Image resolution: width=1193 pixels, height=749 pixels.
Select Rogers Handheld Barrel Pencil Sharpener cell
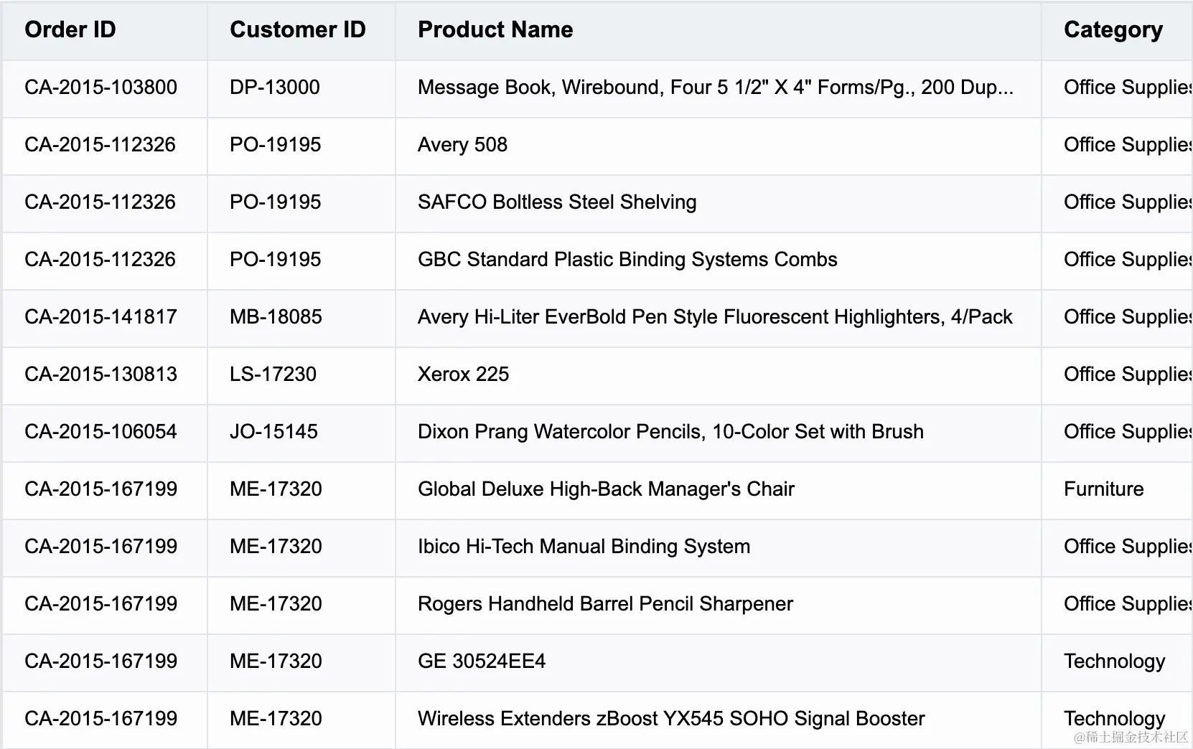click(x=719, y=606)
